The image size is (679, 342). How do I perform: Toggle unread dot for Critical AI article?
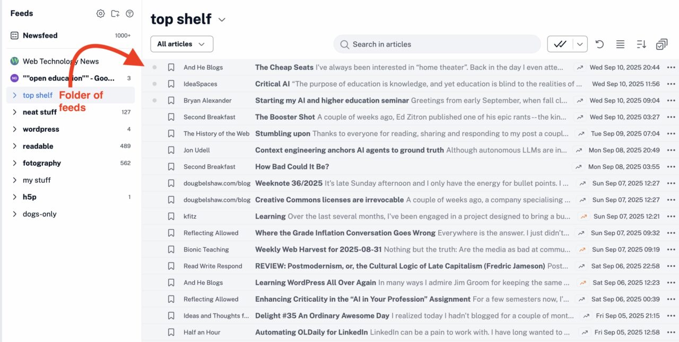154,84
